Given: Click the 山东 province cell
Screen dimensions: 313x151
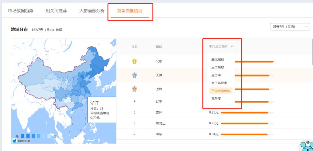Looking at the screenshot, I should coord(159,134).
